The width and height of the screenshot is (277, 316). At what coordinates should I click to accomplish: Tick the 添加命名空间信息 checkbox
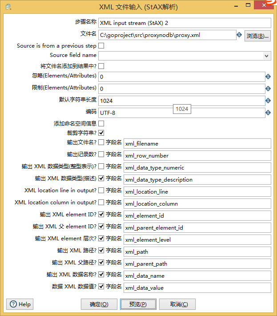(x=101, y=124)
